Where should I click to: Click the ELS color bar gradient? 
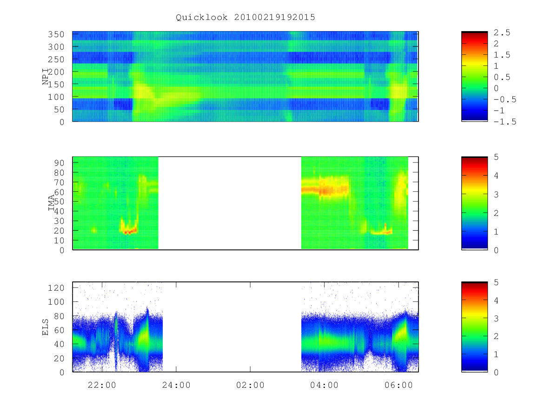coord(474,327)
